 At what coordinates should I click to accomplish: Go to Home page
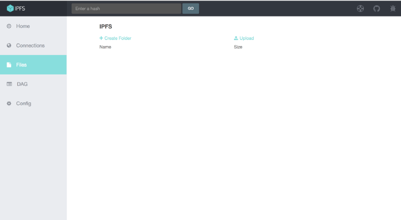(33, 26)
